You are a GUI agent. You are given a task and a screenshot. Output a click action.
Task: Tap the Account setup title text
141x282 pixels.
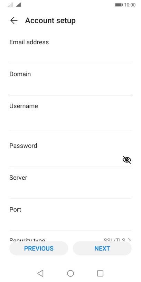pyautogui.click(x=50, y=21)
